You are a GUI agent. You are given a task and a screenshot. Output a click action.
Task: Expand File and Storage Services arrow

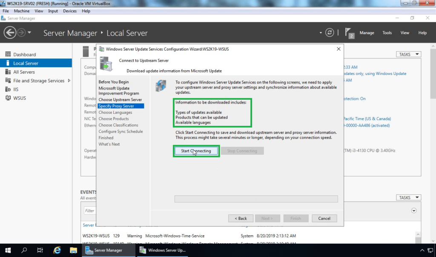[x=69, y=81]
